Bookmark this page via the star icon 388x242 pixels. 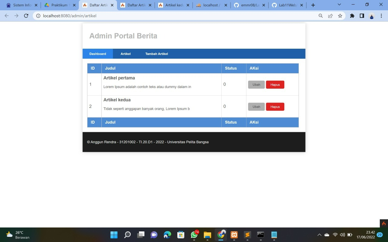coord(340,16)
